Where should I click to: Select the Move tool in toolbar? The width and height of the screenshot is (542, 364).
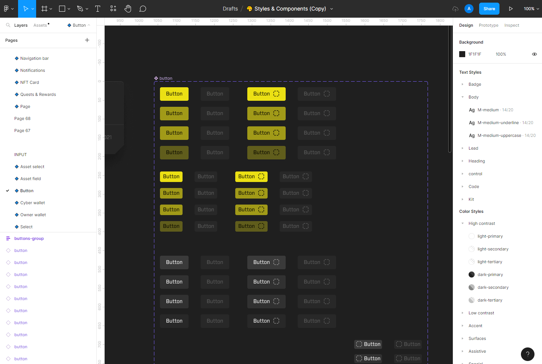[x=26, y=9]
